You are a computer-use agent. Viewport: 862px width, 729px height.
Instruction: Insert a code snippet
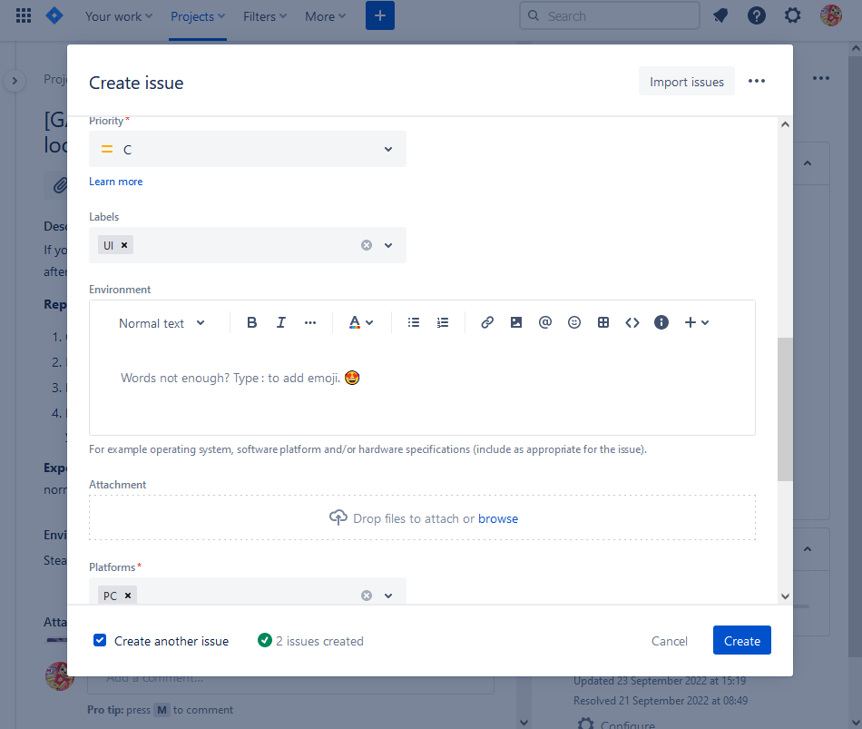[632, 322]
